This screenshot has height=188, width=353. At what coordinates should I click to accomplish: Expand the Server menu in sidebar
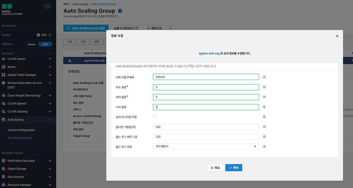coord(50,67)
